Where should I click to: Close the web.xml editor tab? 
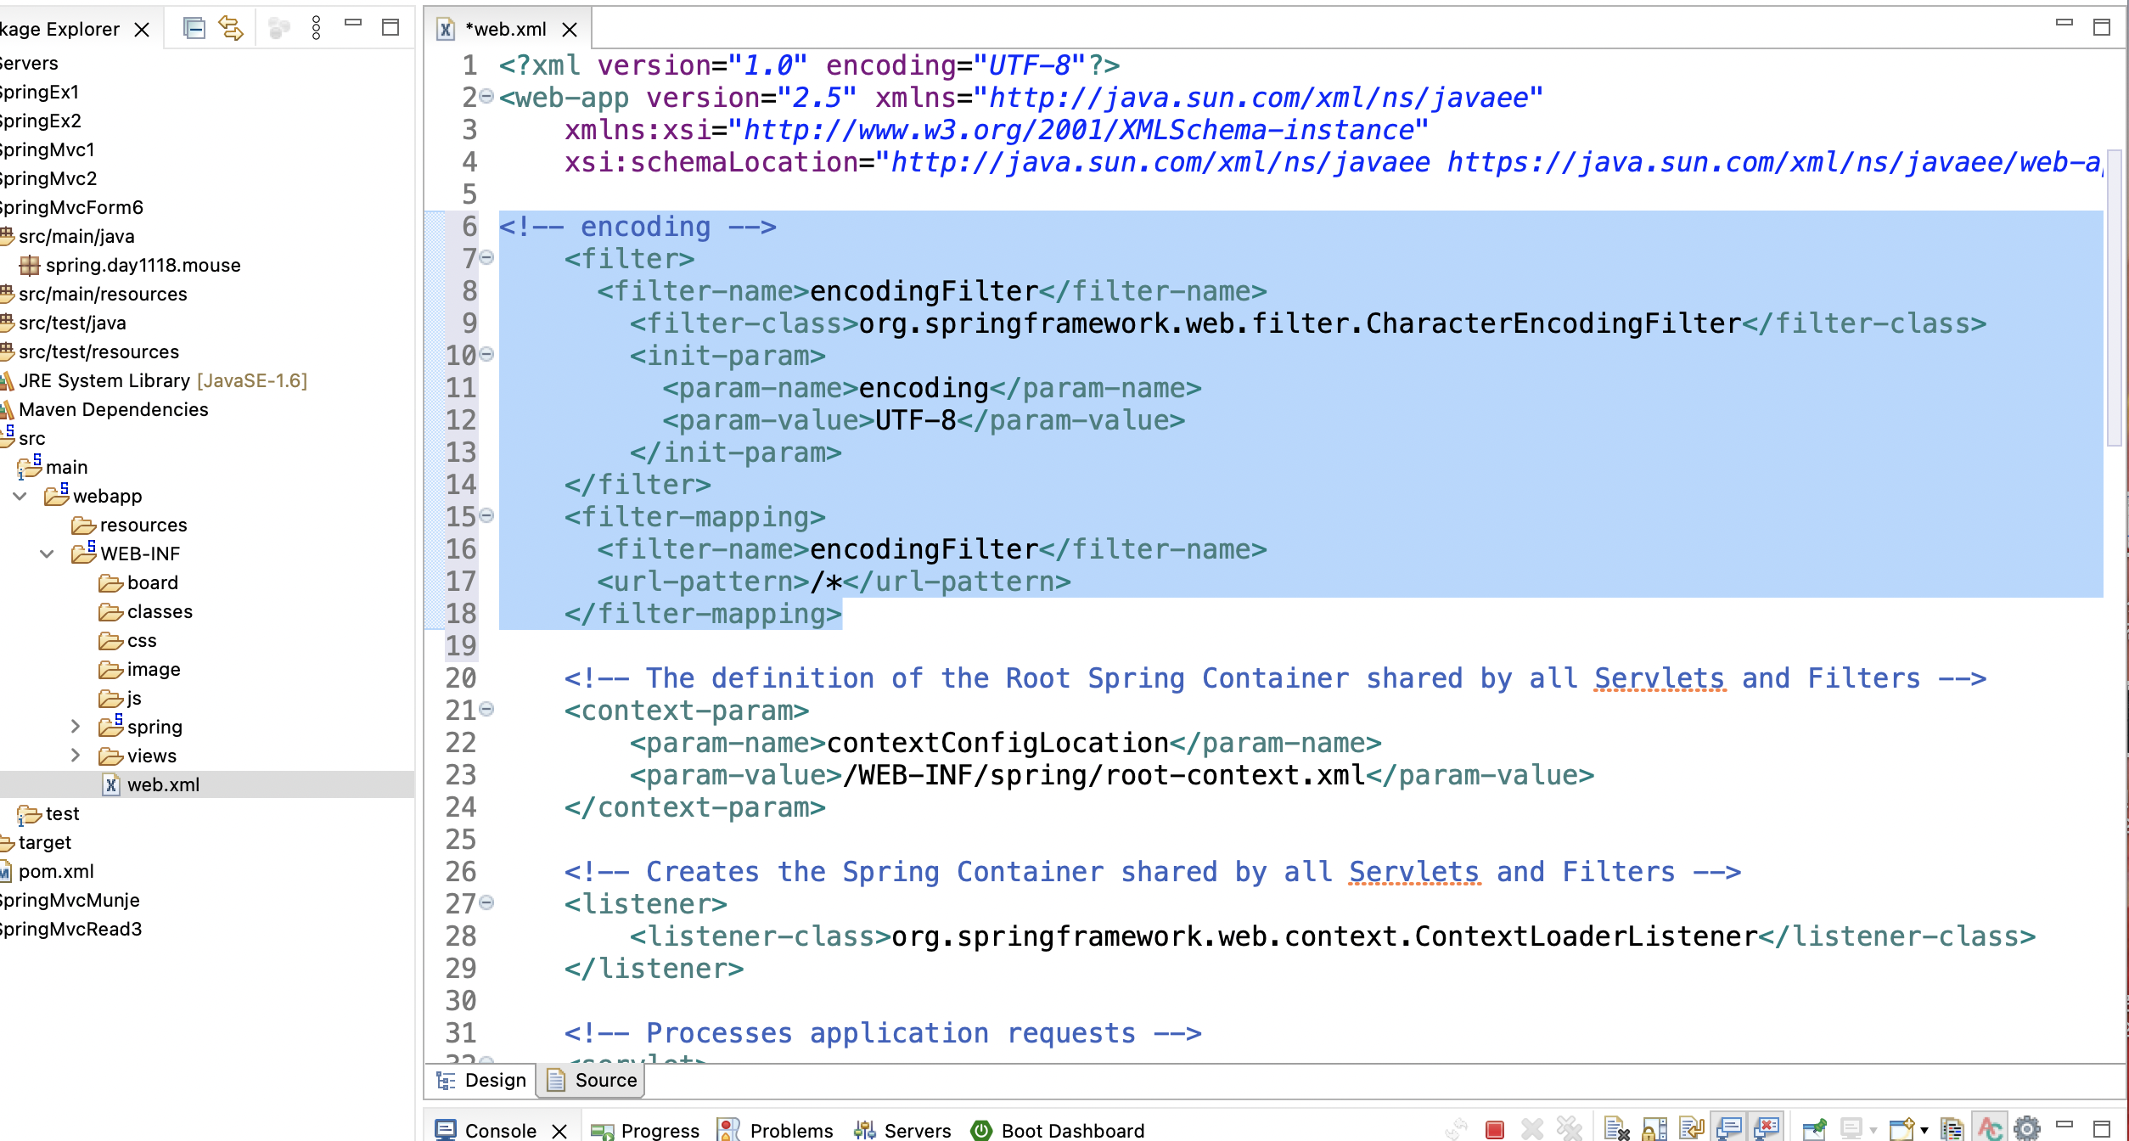(x=570, y=30)
